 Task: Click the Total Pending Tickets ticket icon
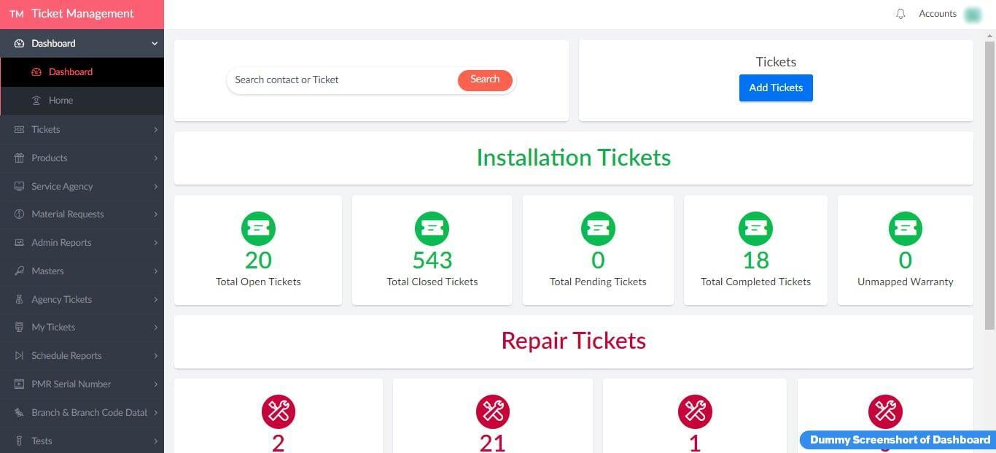598,228
